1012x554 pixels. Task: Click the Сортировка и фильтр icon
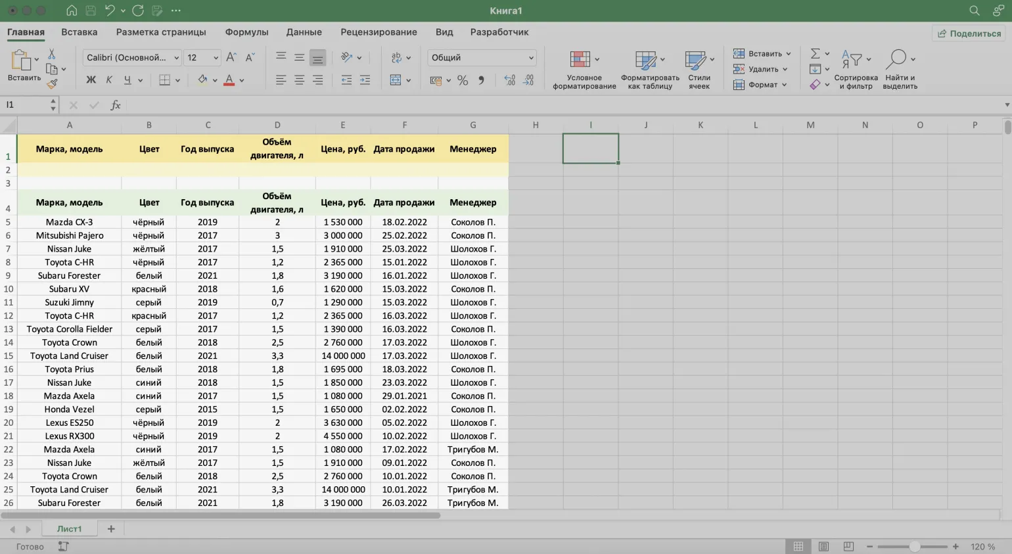(852, 60)
